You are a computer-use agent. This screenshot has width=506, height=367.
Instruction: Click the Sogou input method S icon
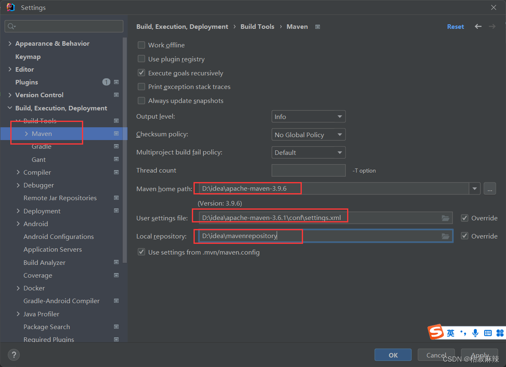coord(436,332)
